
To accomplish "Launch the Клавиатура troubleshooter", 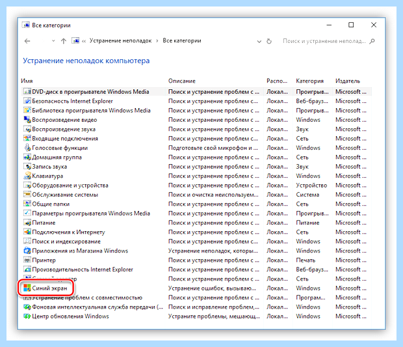I will point(47,176).
